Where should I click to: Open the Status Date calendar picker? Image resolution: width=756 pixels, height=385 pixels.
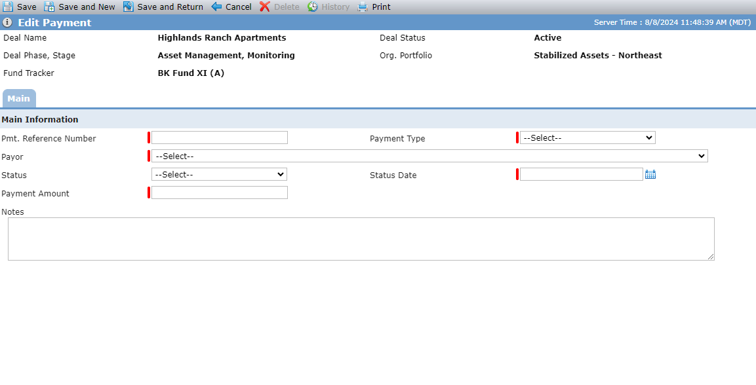[x=650, y=174]
